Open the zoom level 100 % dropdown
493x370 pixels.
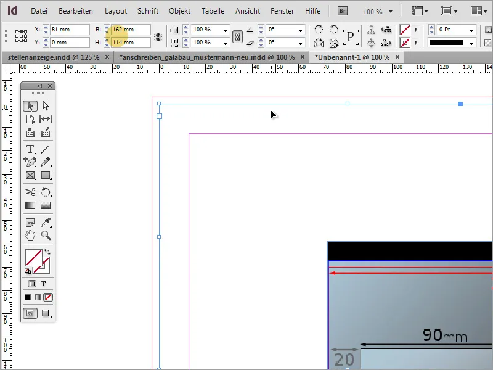point(391,12)
